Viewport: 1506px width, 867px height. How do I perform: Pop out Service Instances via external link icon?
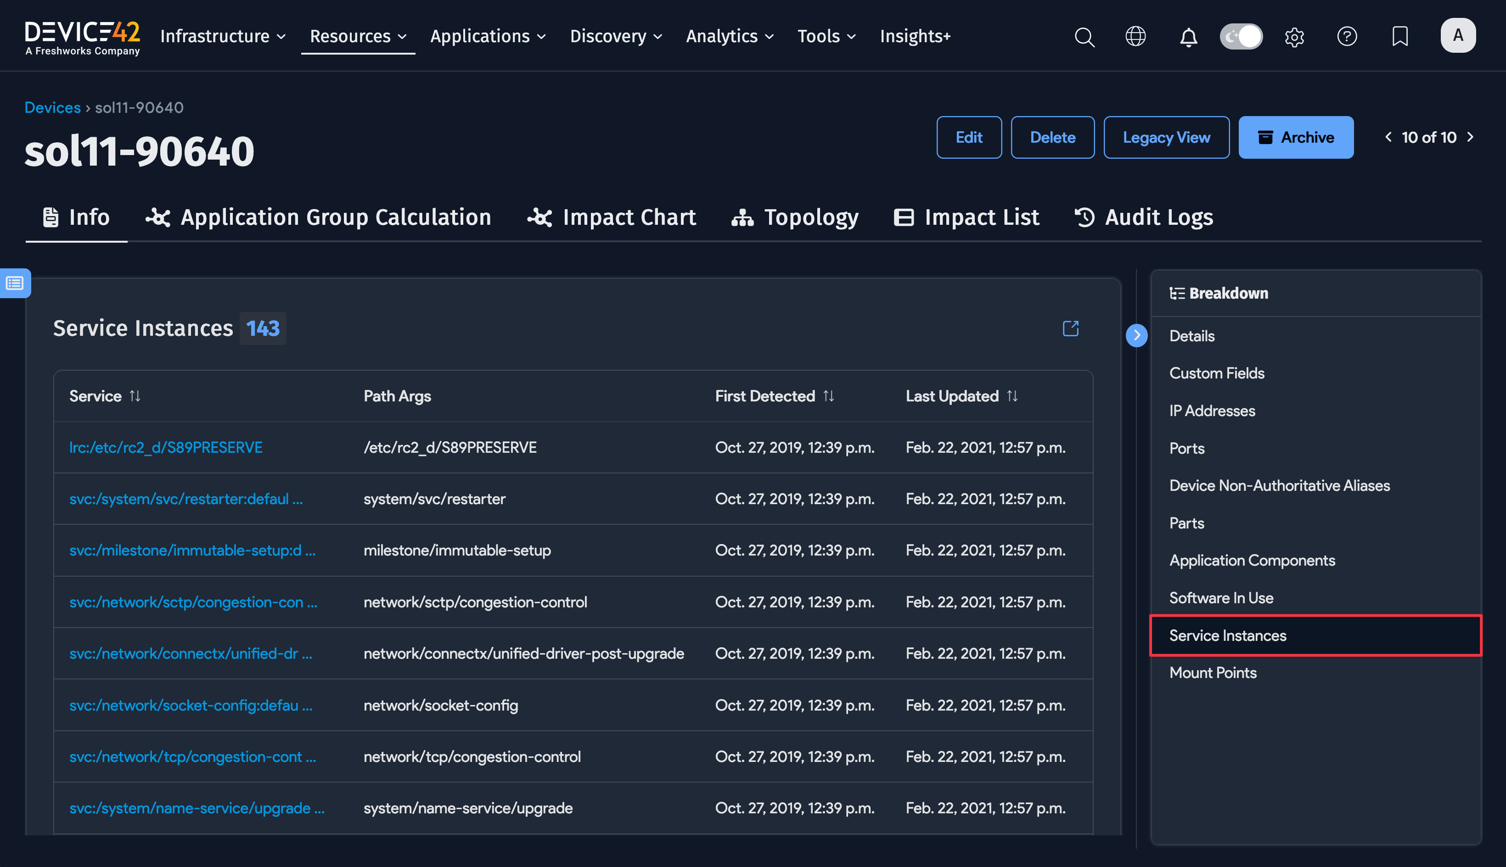coord(1070,328)
